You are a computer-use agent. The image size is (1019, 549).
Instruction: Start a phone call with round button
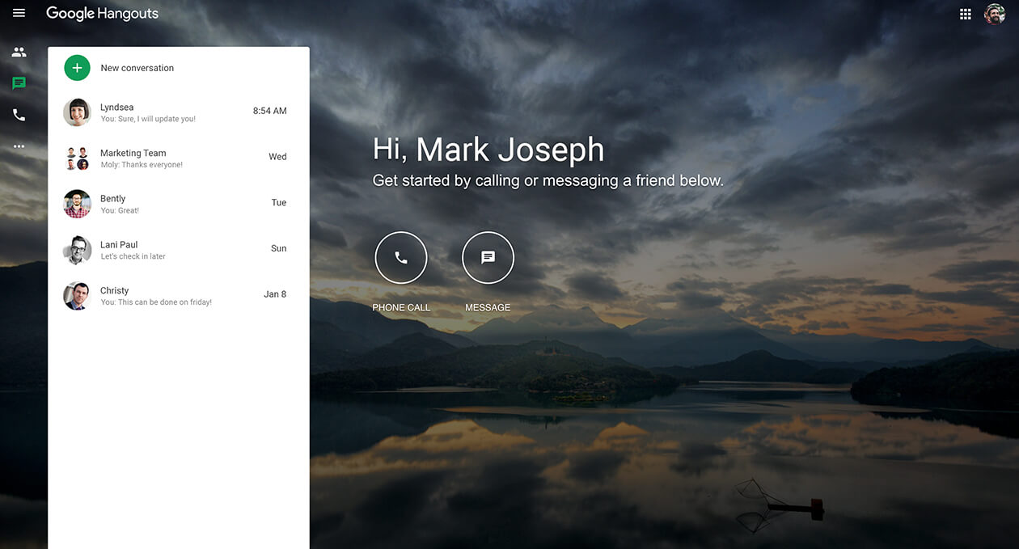(401, 258)
